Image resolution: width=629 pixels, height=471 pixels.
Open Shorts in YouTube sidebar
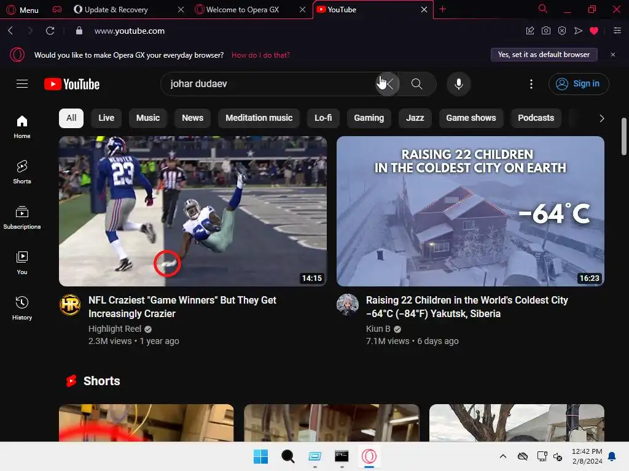coord(22,172)
